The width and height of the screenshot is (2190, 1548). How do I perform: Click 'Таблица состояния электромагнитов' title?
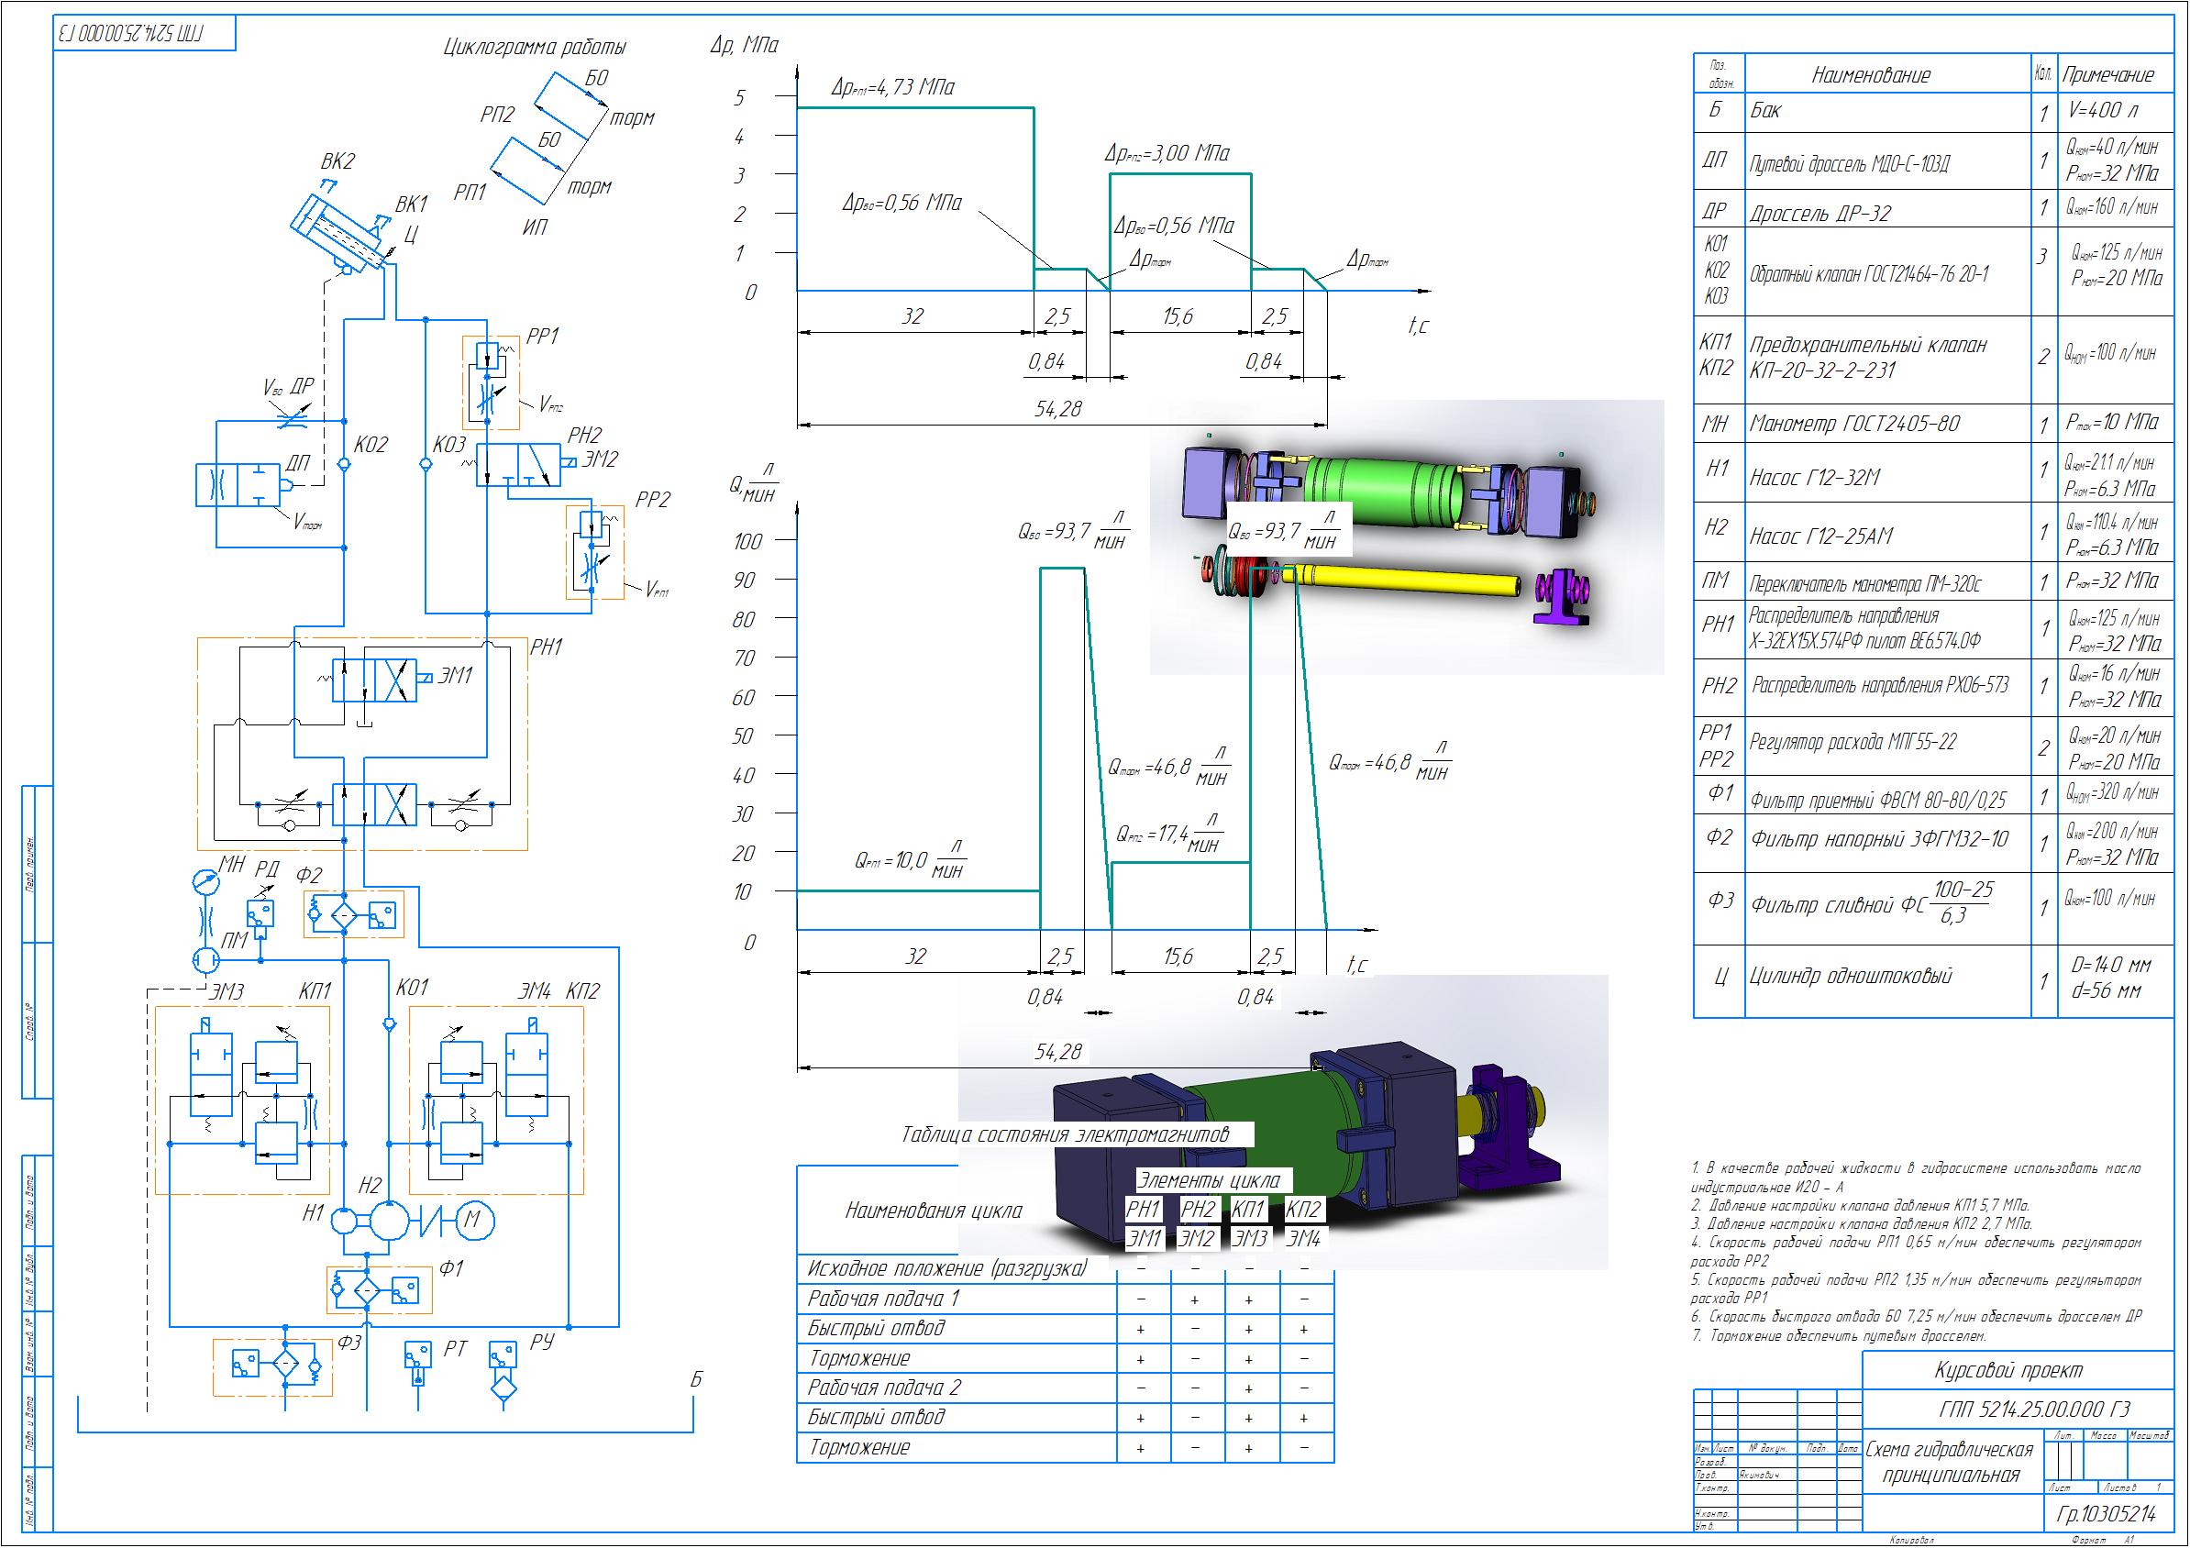pyautogui.click(x=1066, y=1135)
